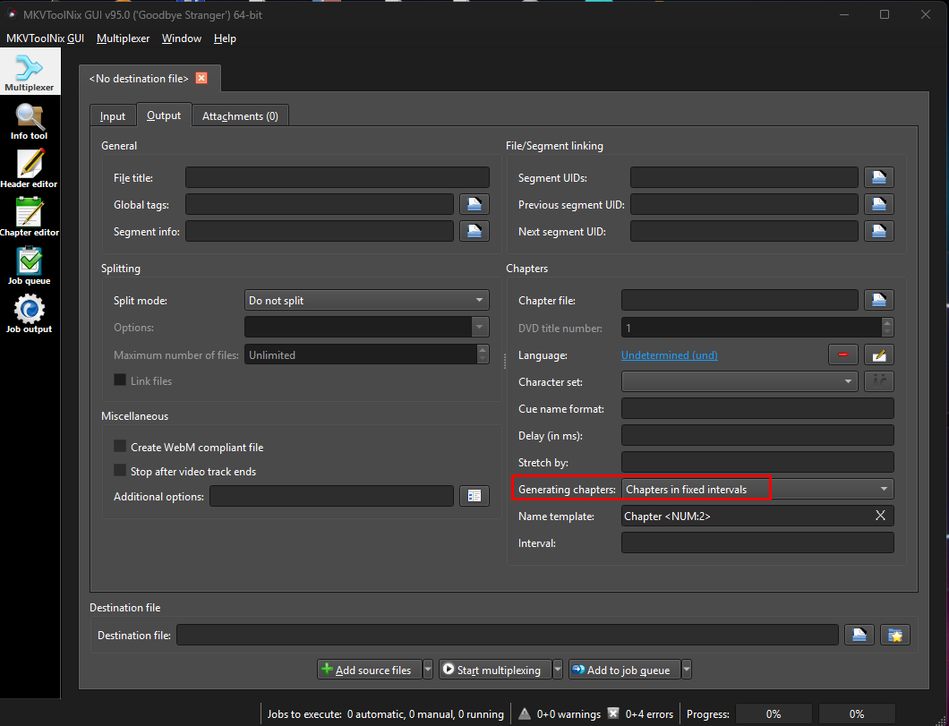Browse for the destination file
The width and height of the screenshot is (949, 726).
(x=859, y=635)
